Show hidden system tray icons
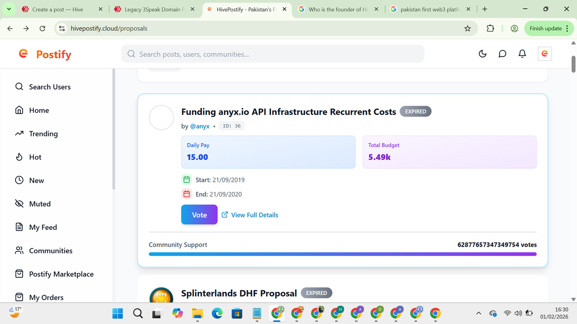This screenshot has height=324, width=577. tap(479, 313)
